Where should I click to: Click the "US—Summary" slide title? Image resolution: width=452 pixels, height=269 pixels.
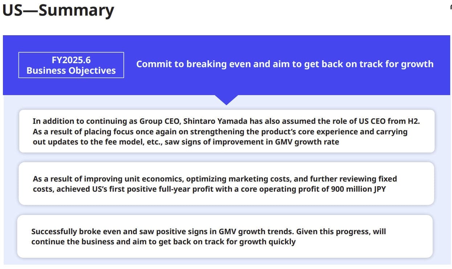pyautogui.click(x=58, y=11)
